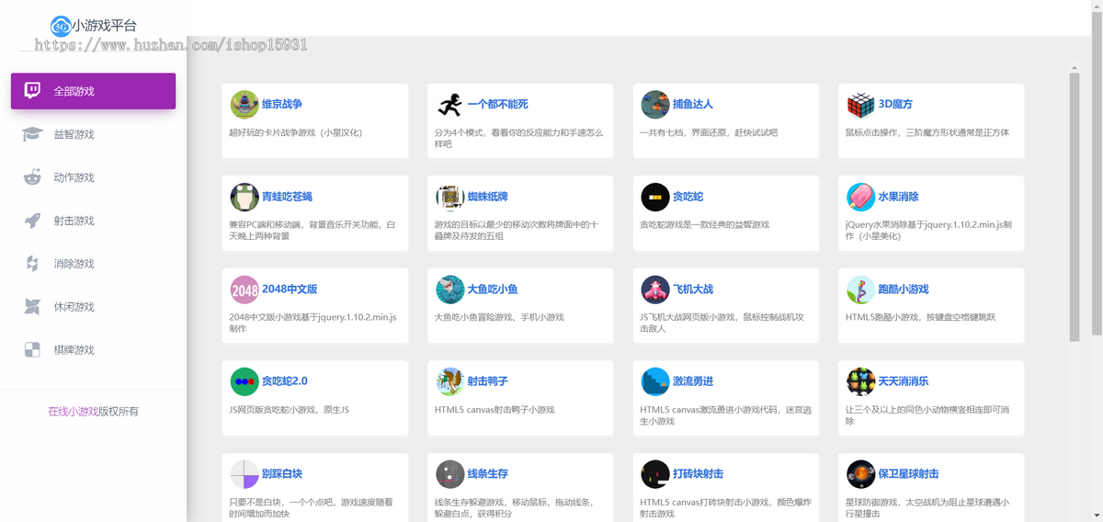
Task: Click description '贪吃蛇游戏是一款经典的益智游戏'
Action: click(704, 224)
